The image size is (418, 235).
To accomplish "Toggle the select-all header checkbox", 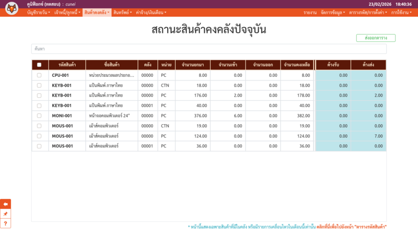I will (x=39, y=65).
